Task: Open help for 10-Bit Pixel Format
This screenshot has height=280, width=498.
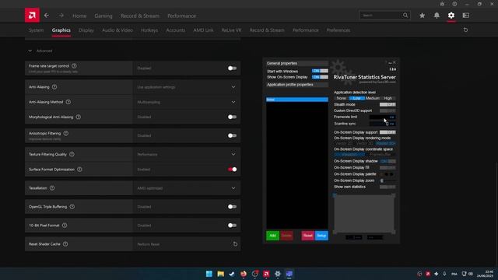Action: (x=65, y=225)
